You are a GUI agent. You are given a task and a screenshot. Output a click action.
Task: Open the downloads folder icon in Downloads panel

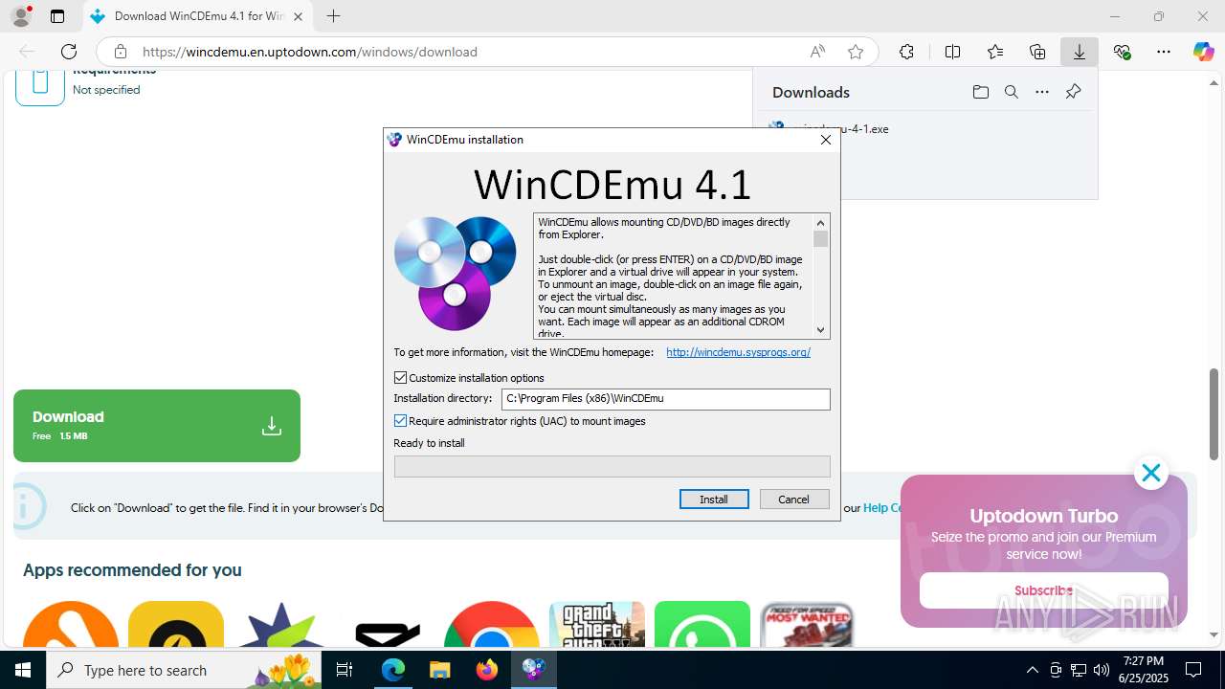pos(980,92)
